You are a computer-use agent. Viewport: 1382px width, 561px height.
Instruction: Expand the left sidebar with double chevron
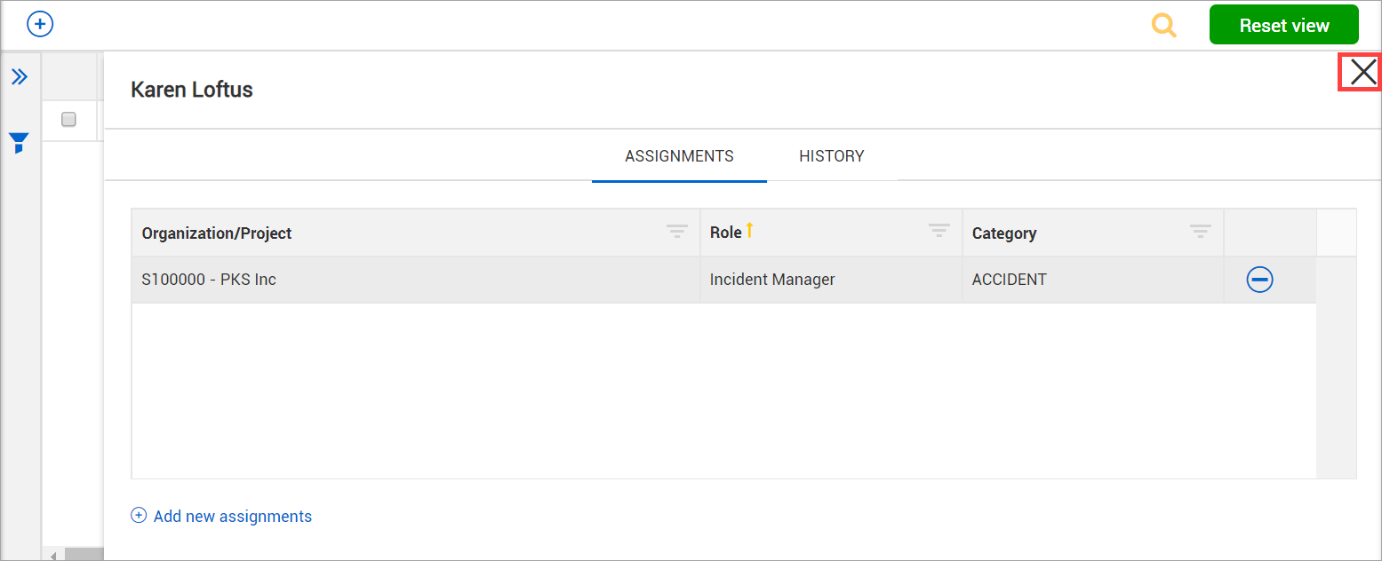coord(20,77)
